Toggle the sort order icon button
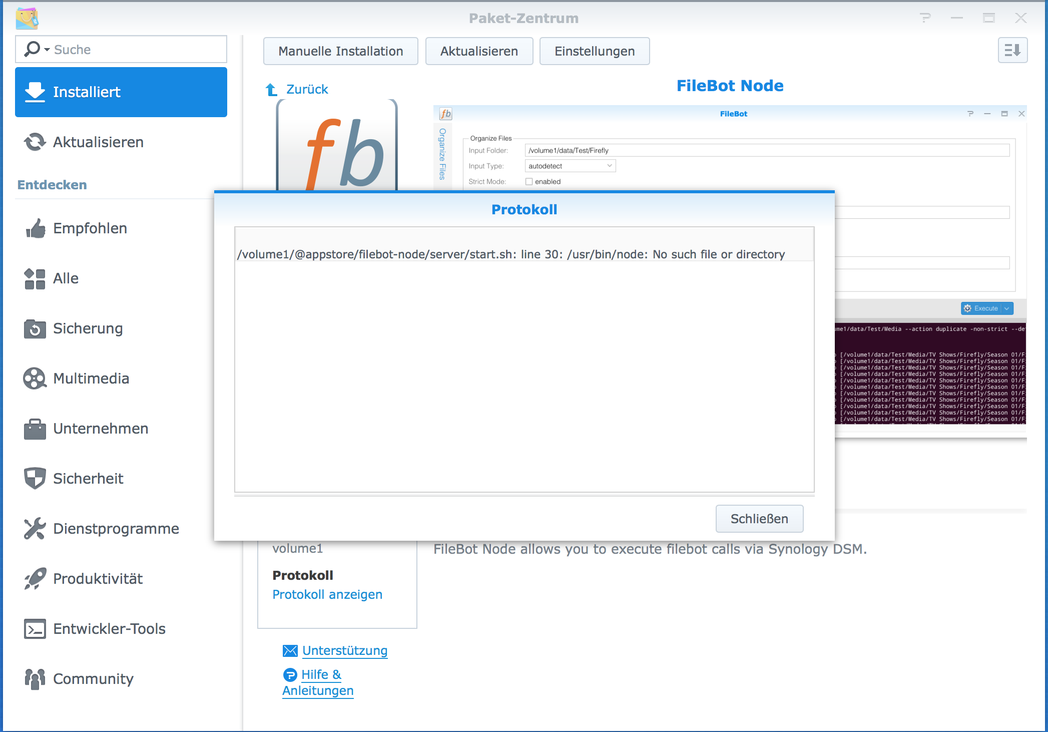 pos(1012,50)
